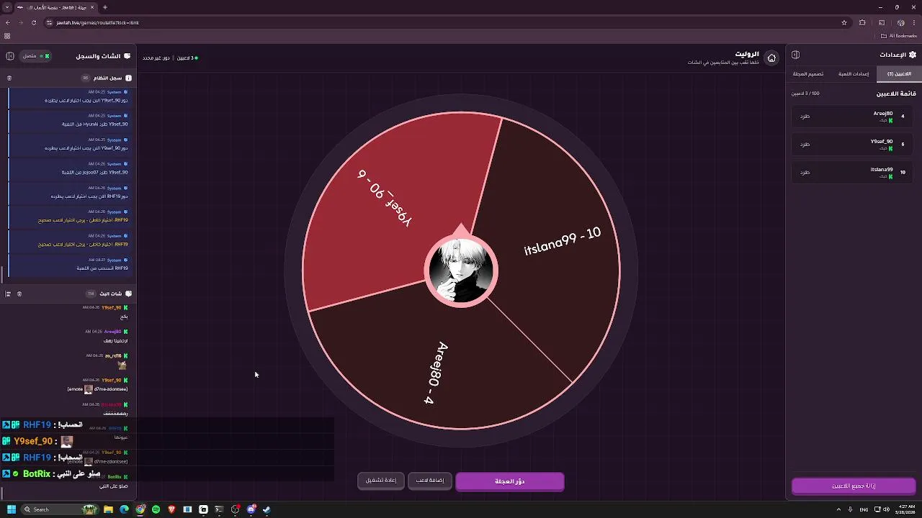Click the قائمة اللاعبين heading
Image resolution: width=922 pixels, height=518 pixels.
pyautogui.click(x=896, y=94)
